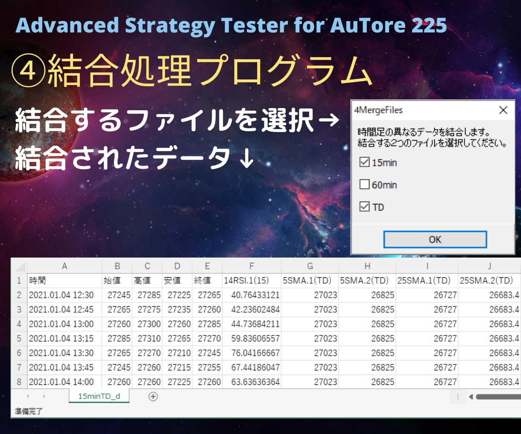The image size is (521, 434).
Task: Click the 27310 high value cell
Action: pos(147,338)
